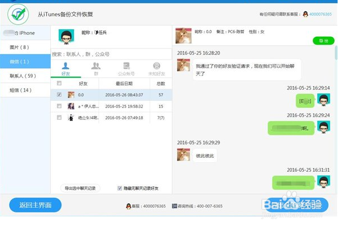Click the bottom QQ 客服 penguin icon
The height and width of the screenshot is (227, 341).
pyautogui.click(x=129, y=206)
